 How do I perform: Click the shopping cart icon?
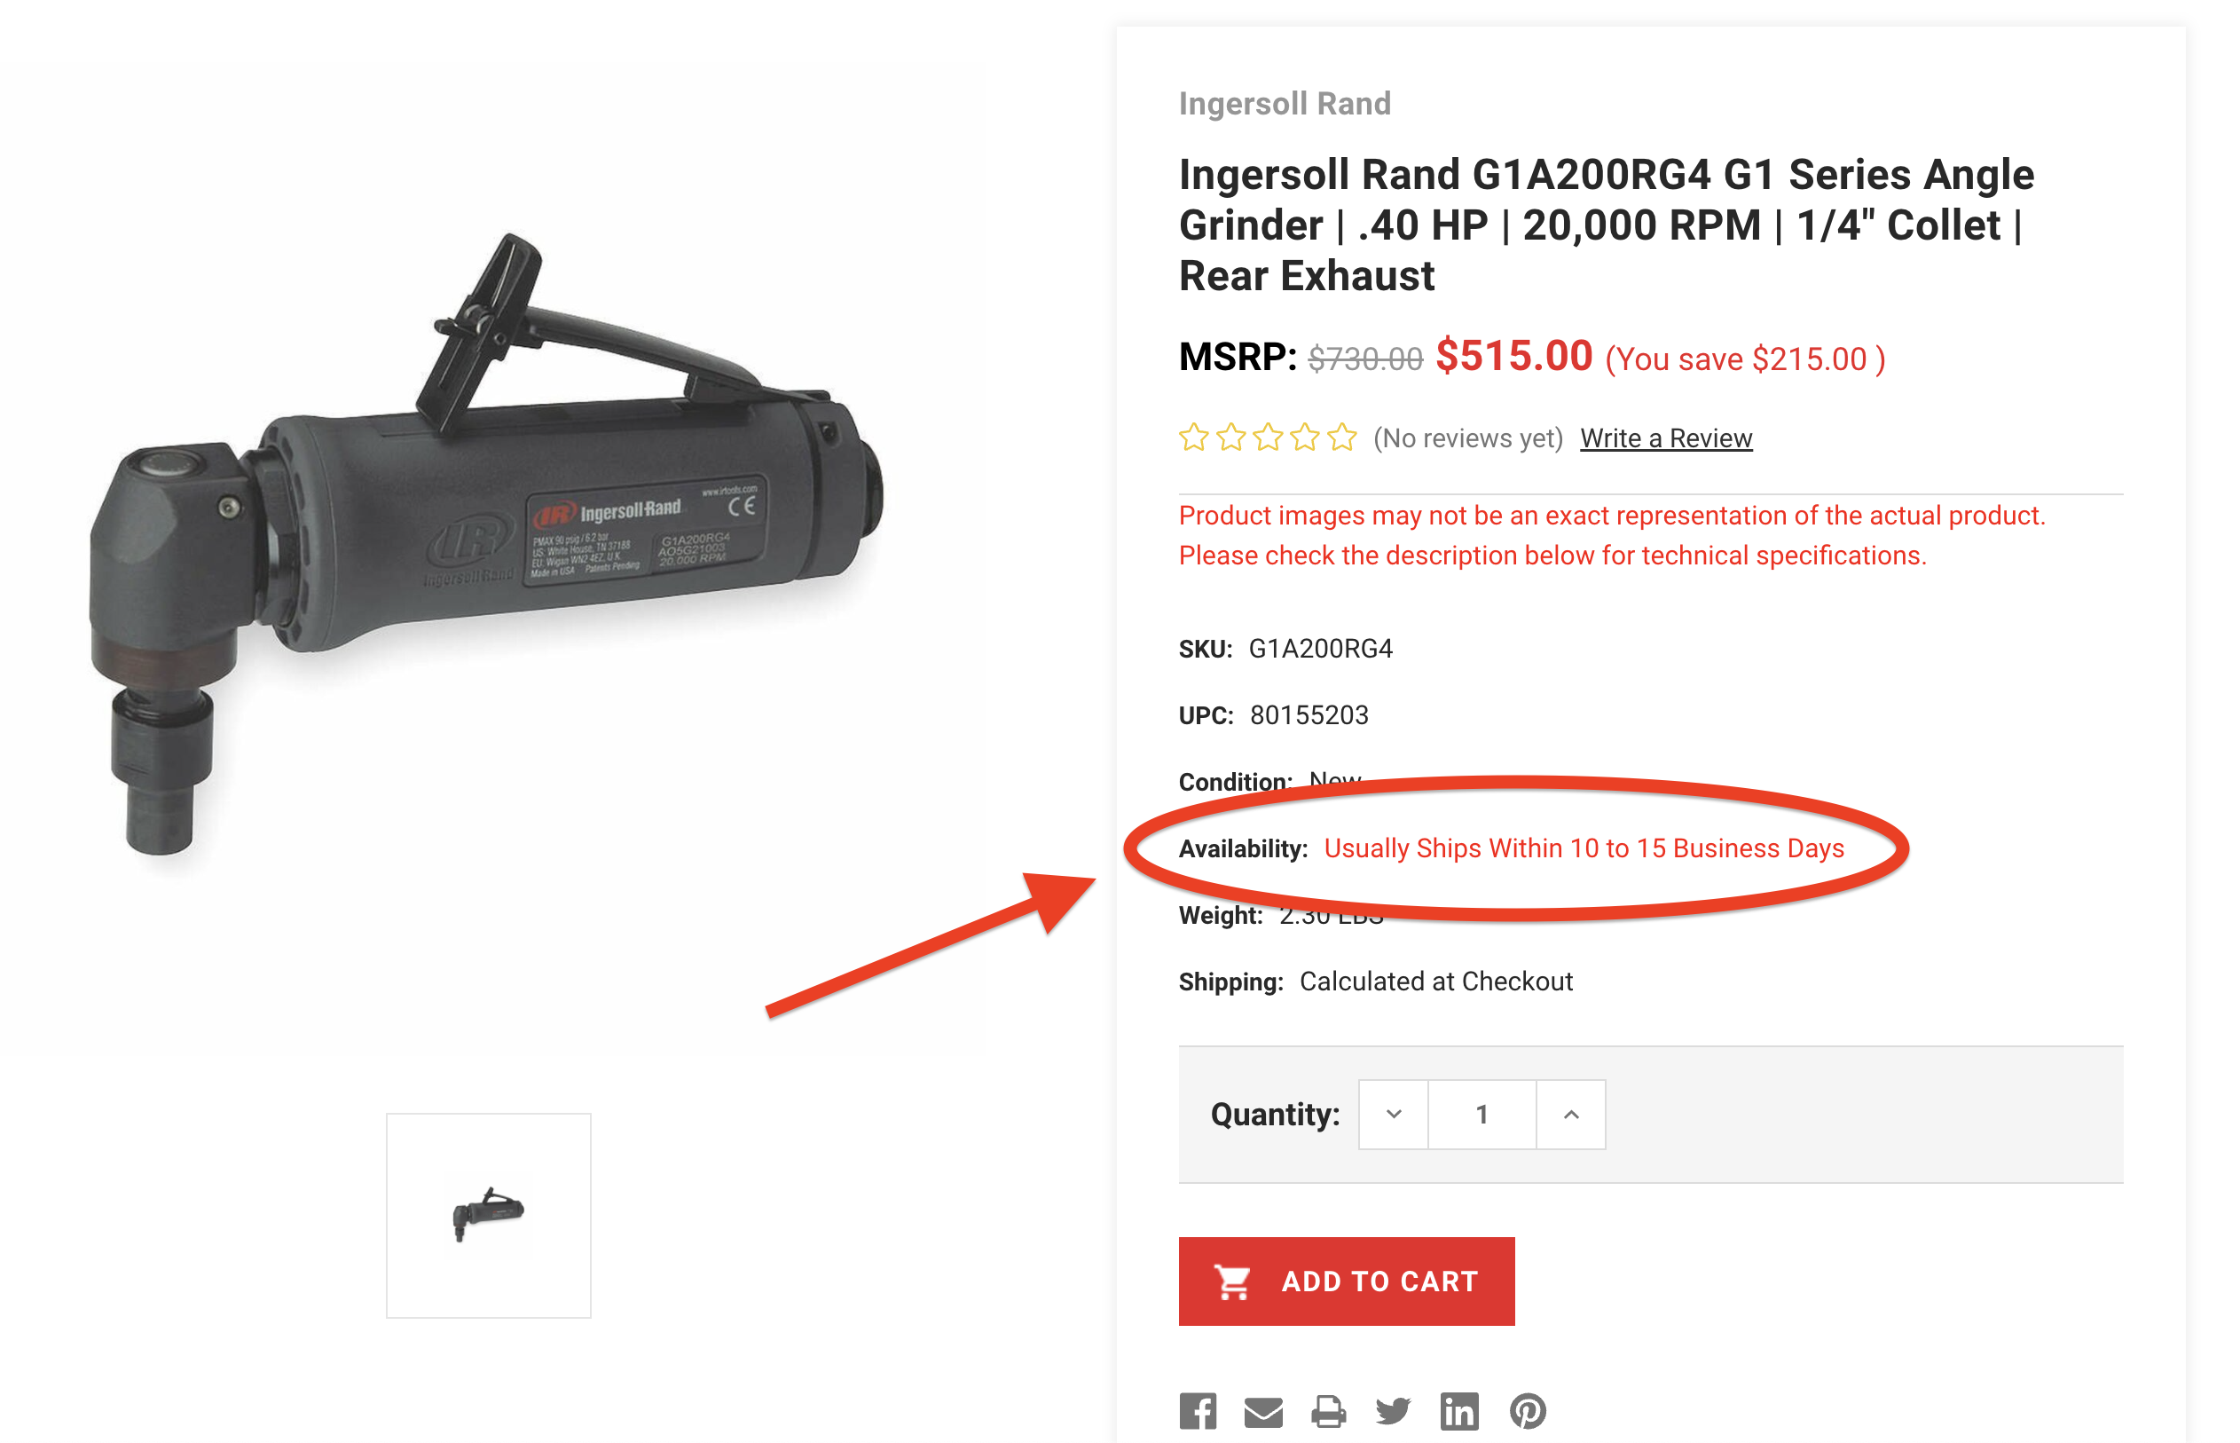(1231, 1281)
